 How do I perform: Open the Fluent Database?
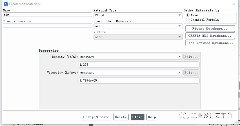tap(210, 29)
